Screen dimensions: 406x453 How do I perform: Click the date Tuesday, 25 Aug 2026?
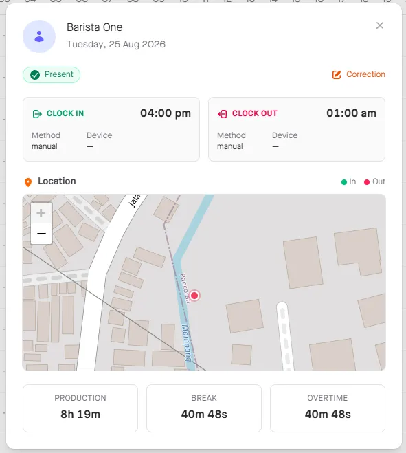coord(116,44)
